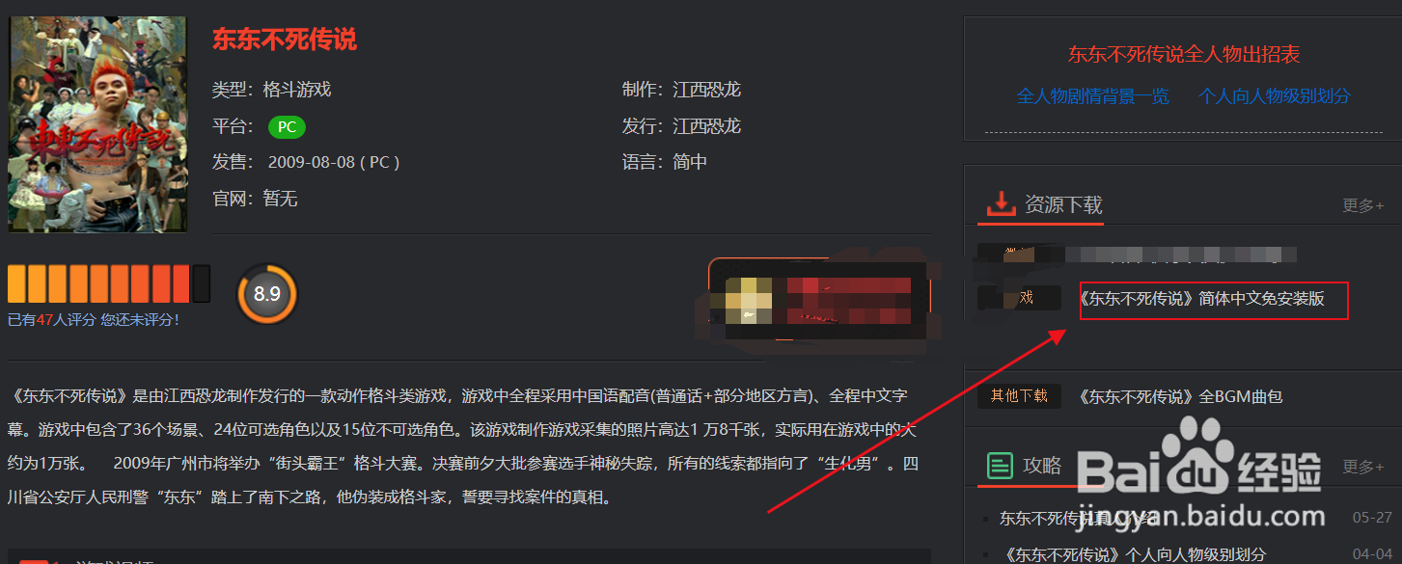Click the orange star rating bar
The width and height of the screenshot is (1402, 564).
coord(109,283)
